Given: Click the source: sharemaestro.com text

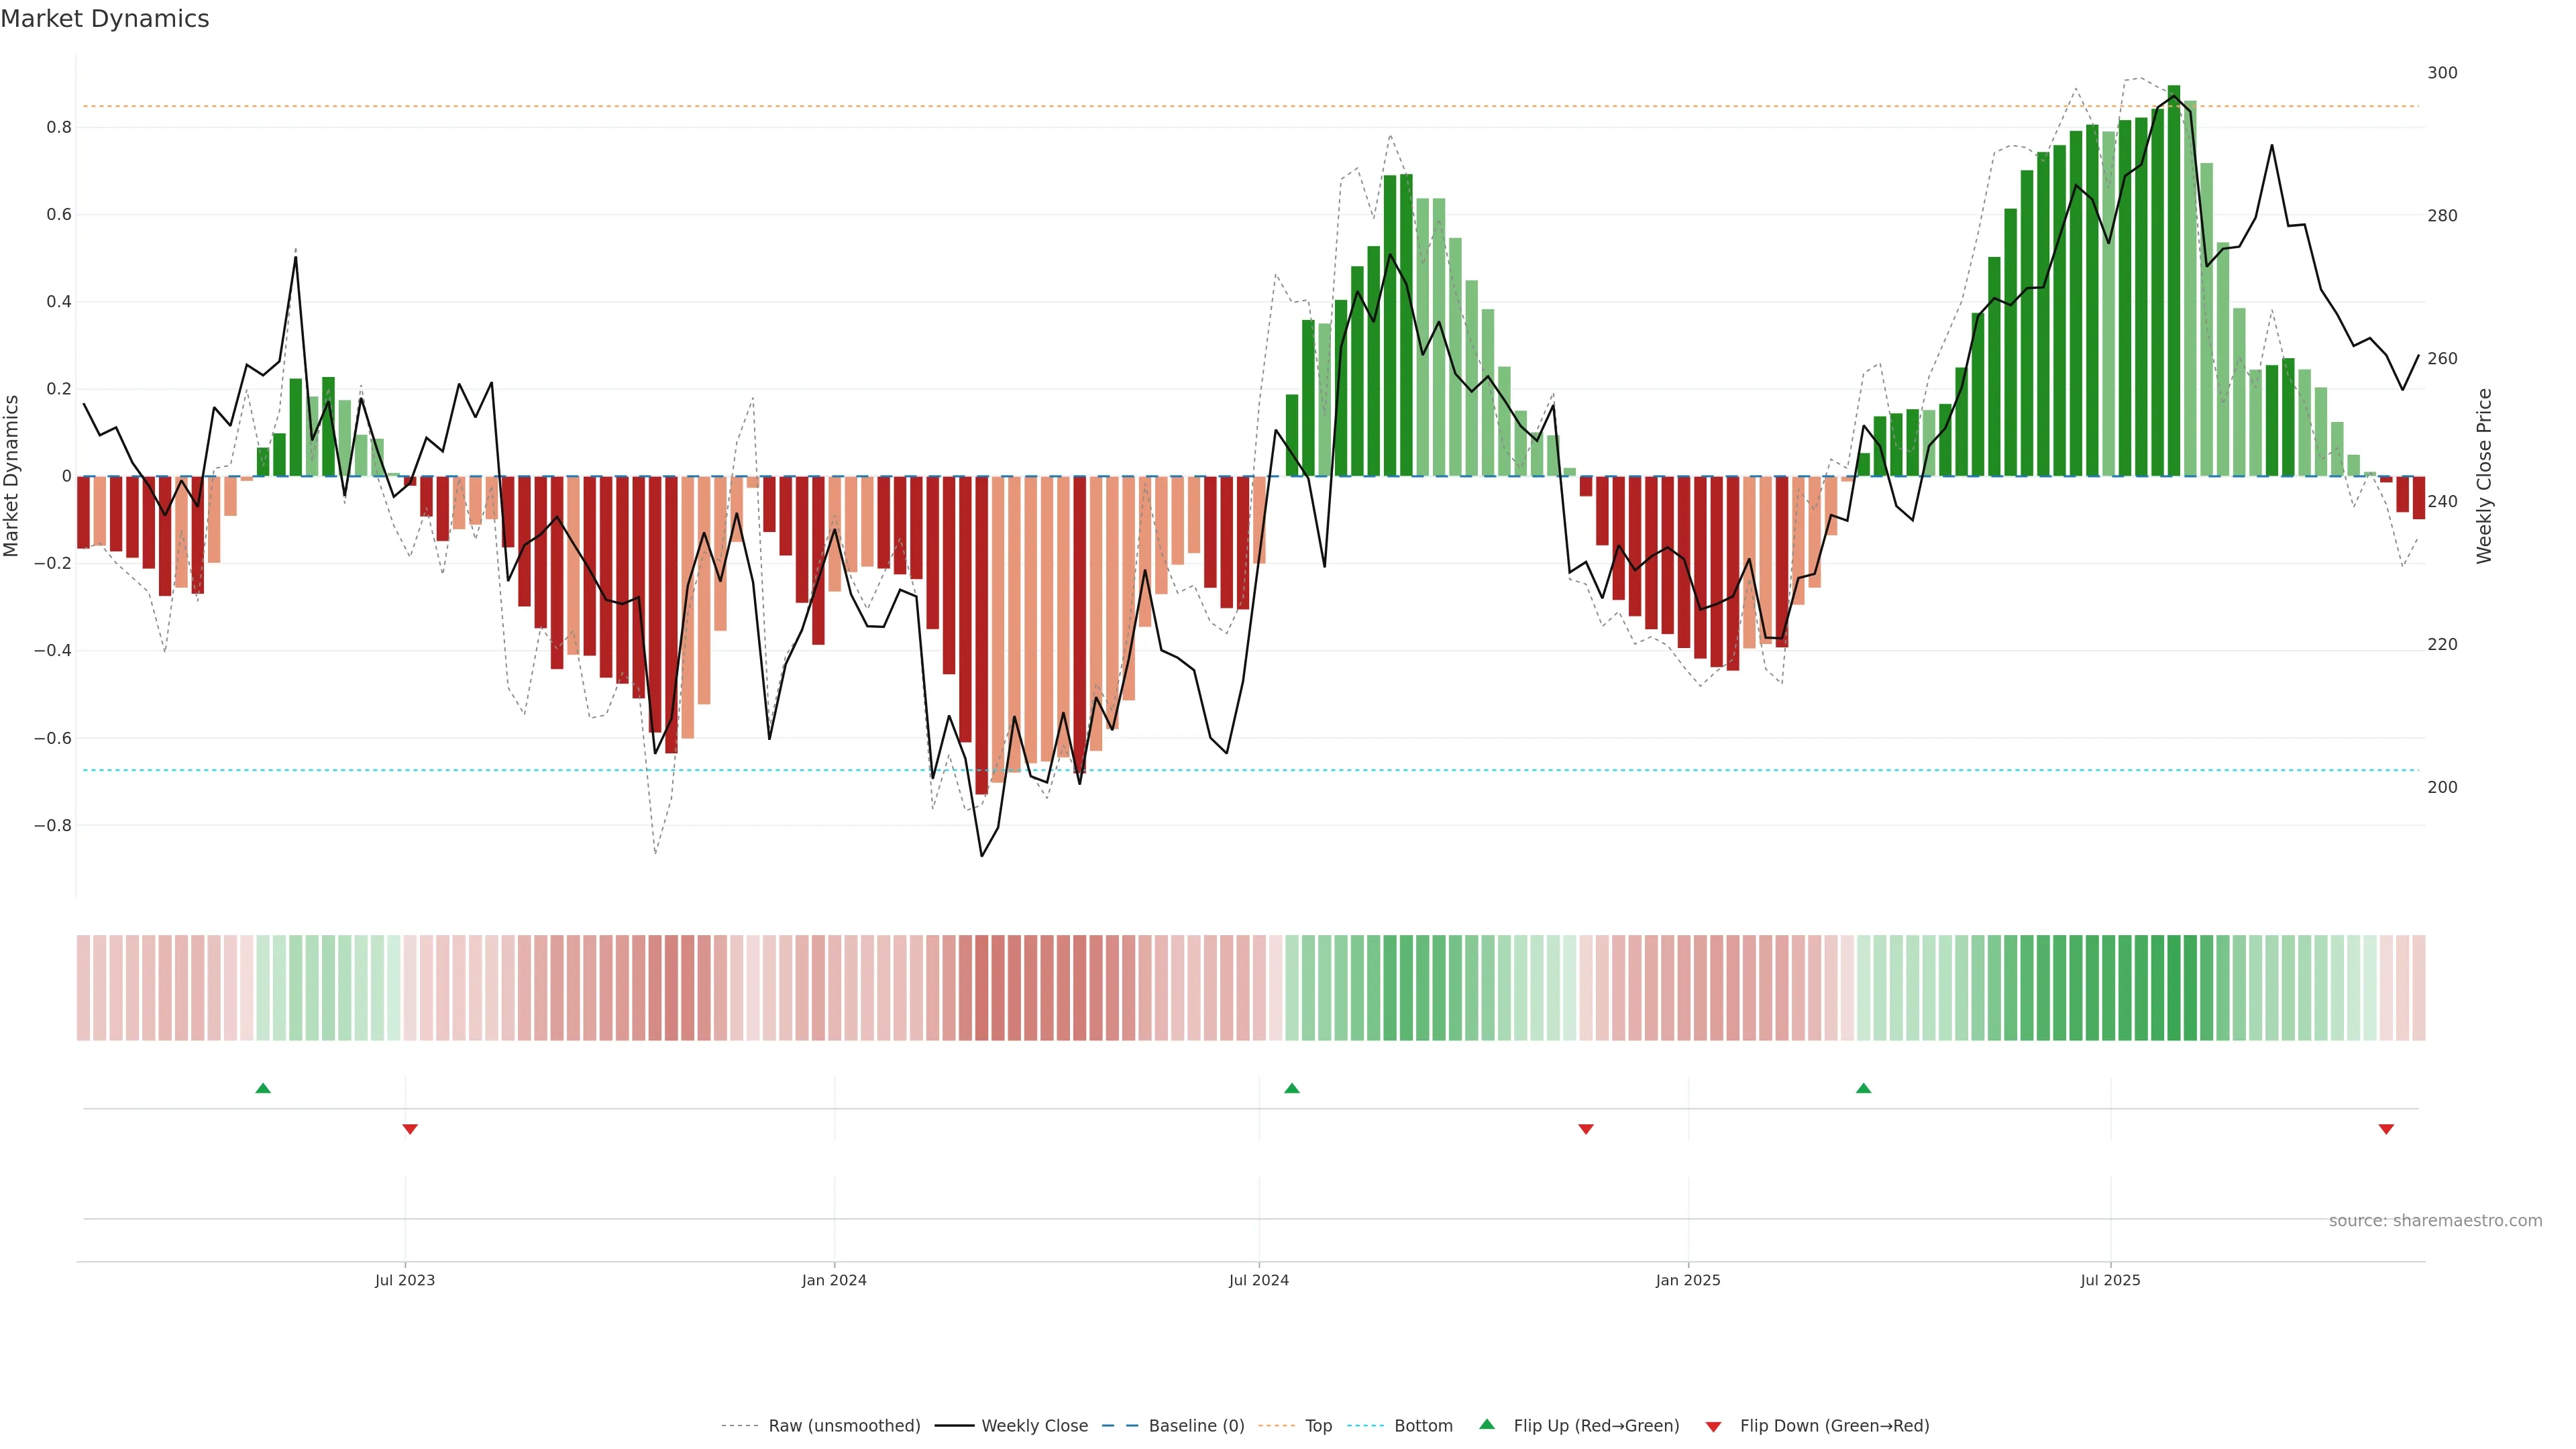Looking at the screenshot, I should pyautogui.click(x=2435, y=1221).
